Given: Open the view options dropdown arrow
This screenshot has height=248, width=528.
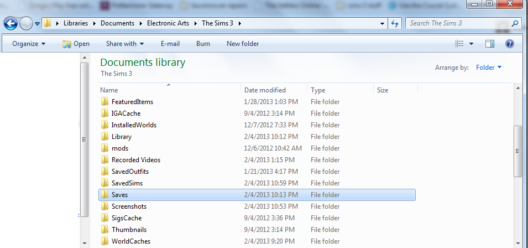Looking at the screenshot, I should [471, 44].
